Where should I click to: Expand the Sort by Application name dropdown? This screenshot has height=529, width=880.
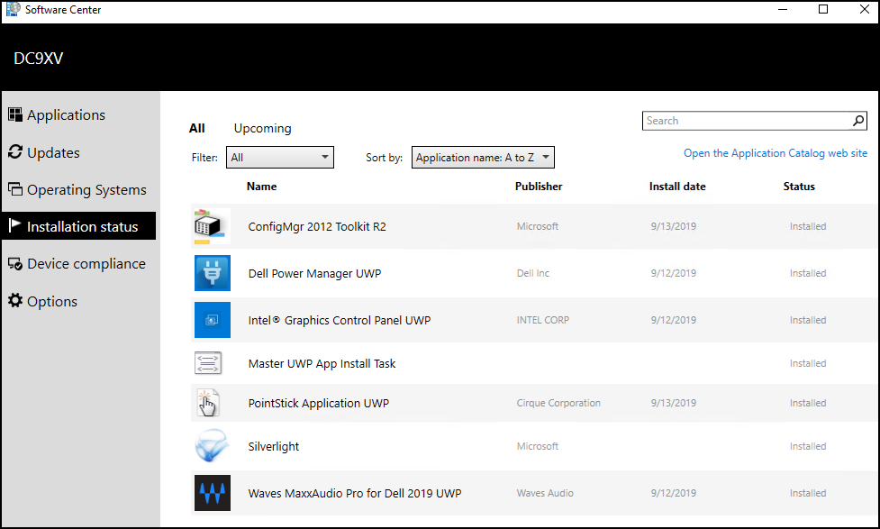pos(483,157)
